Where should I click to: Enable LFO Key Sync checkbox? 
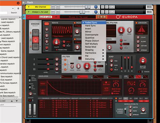(139, 91)
